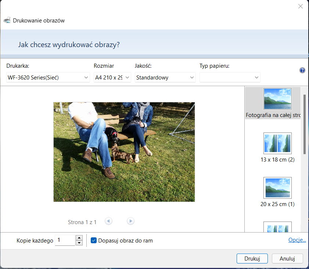Choose the 13 x 18 cm (2) layout

(277, 143)
